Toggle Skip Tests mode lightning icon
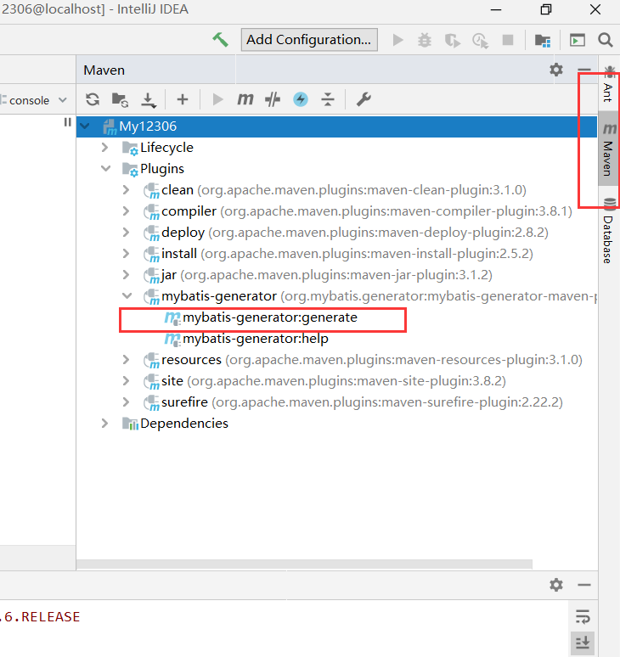The width and height of the screenshot is (620, 657). click(300, 99)
